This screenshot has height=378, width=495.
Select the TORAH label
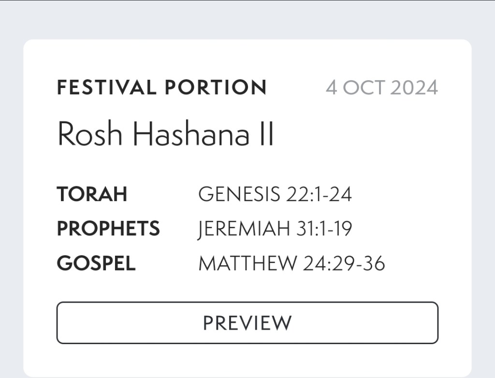[x=92, y=194]
